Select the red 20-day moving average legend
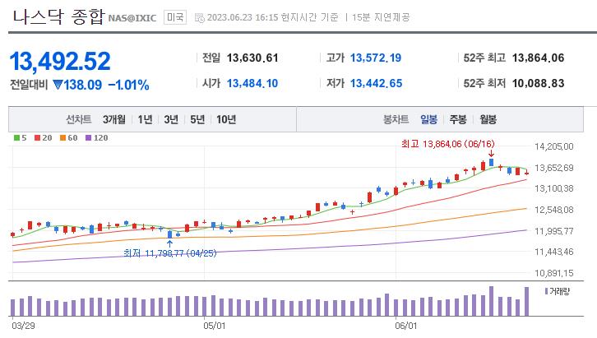 pos(43,137)
